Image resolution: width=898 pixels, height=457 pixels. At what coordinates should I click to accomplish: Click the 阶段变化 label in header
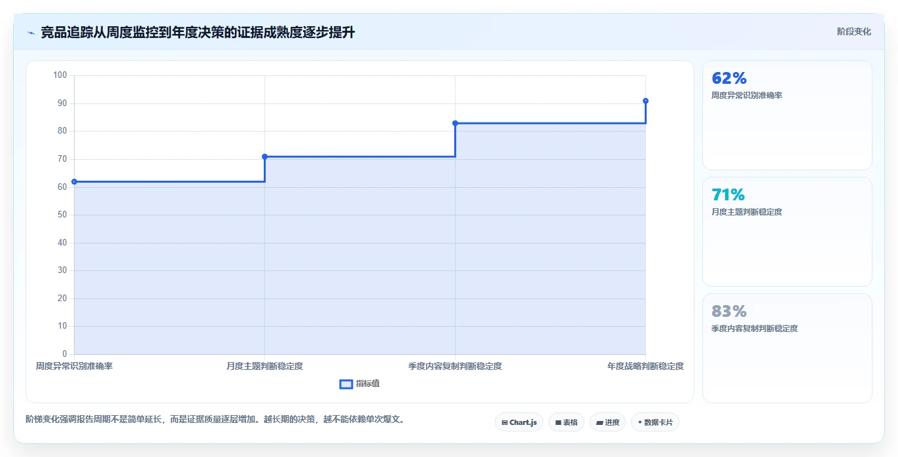(853, 31)
